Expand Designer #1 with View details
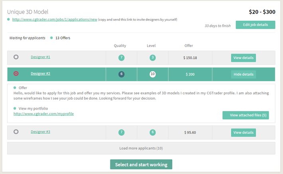283x174 pixels. pyautogui.click(x=243, y=58)
